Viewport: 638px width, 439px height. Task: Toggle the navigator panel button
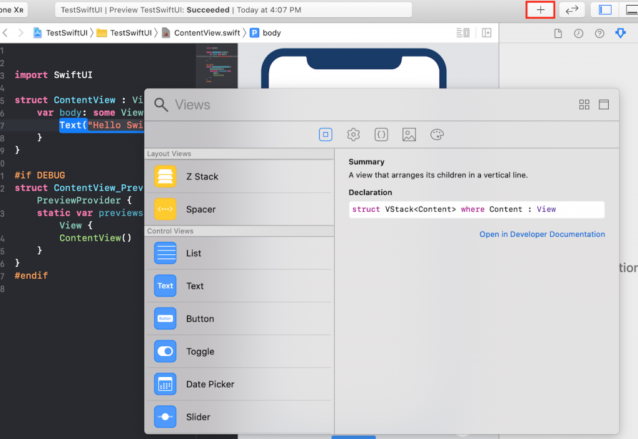(605, 10)
